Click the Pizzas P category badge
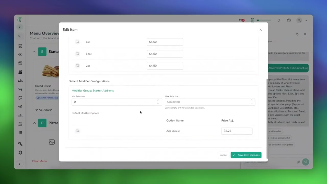 point(42,123)
